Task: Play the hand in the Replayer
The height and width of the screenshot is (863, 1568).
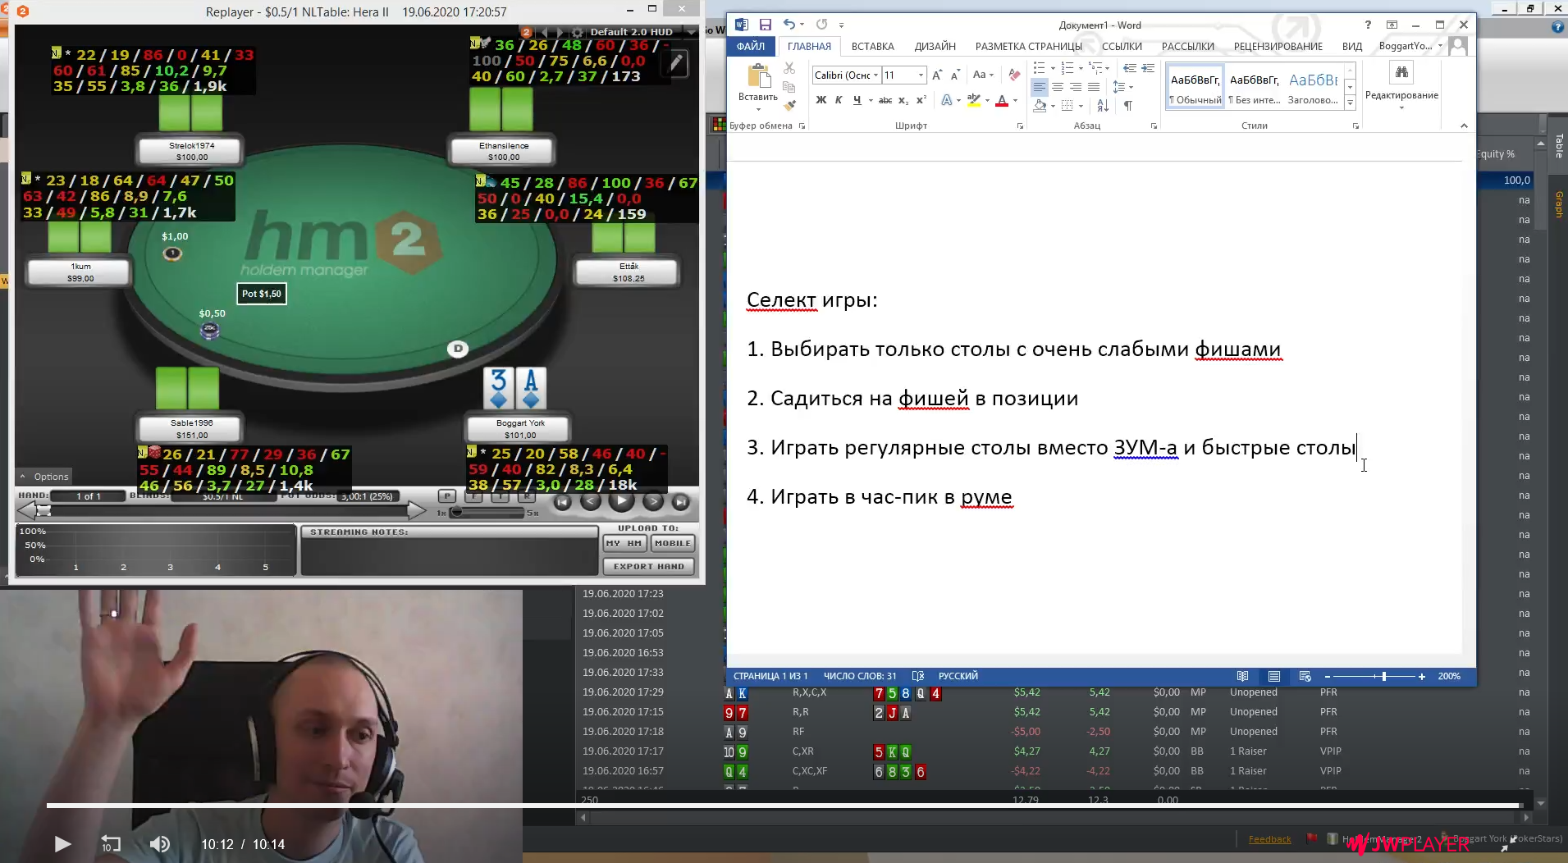Action: pyautogui.click(x=621, y=501)
